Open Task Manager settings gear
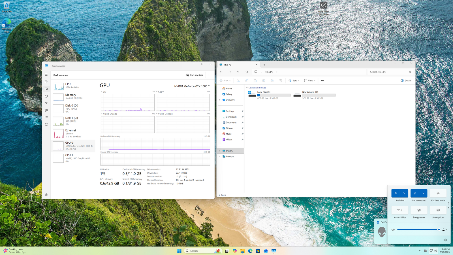 46,195
